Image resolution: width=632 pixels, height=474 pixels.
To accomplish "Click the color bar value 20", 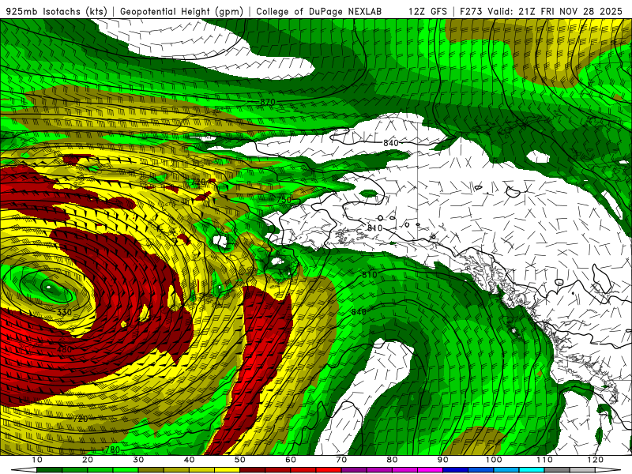I will click(x=88, y=460).
